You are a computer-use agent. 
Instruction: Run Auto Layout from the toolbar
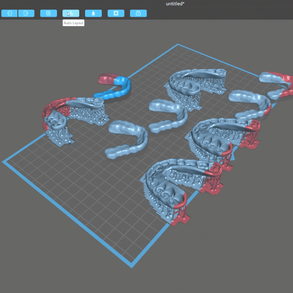pyautogui.click(x=71, y=13)
